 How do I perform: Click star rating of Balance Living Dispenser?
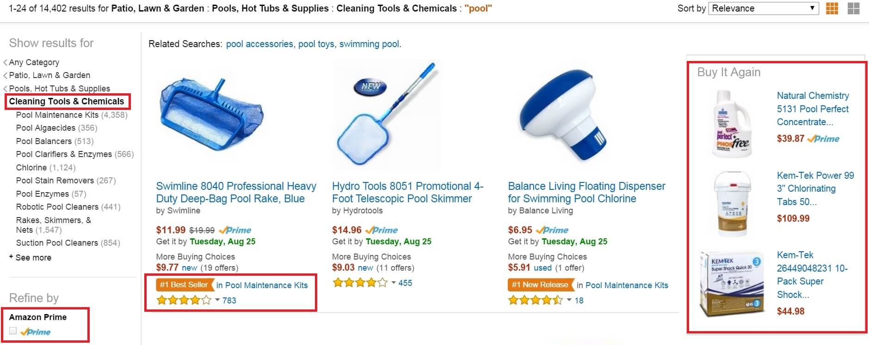[536, 301]
